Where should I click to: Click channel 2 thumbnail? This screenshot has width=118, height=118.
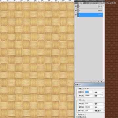(x=78, y=10)
